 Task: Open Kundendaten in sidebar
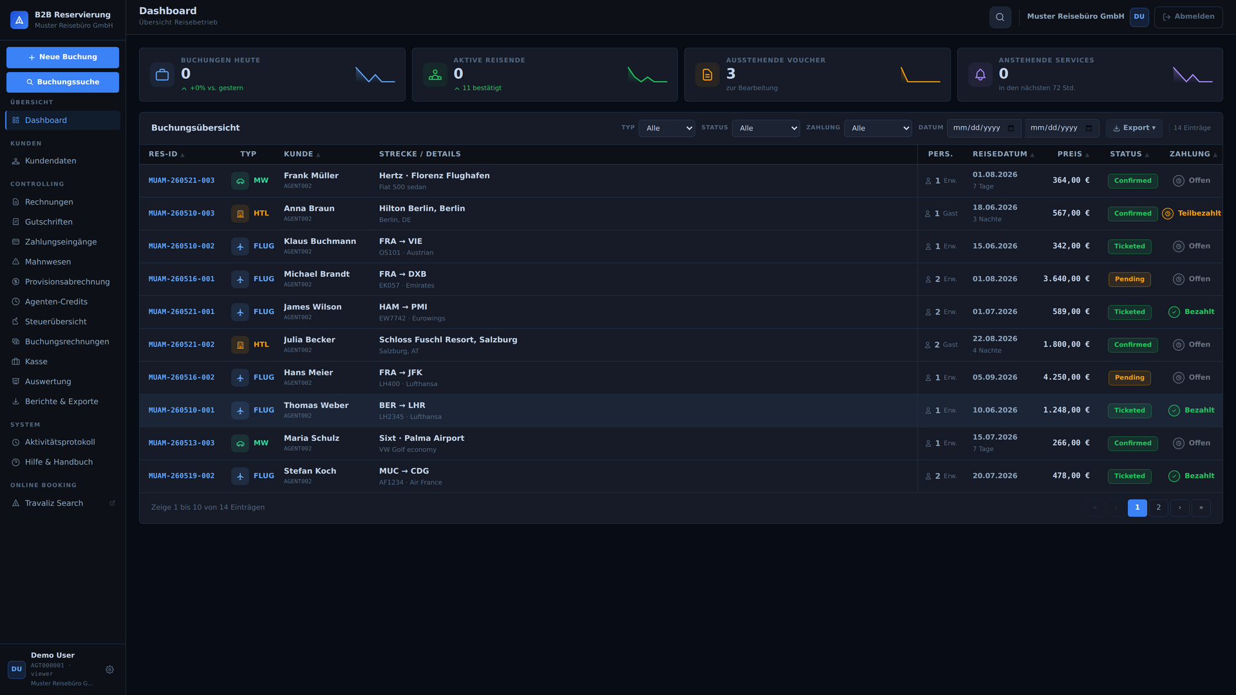[x=62, y=161]
